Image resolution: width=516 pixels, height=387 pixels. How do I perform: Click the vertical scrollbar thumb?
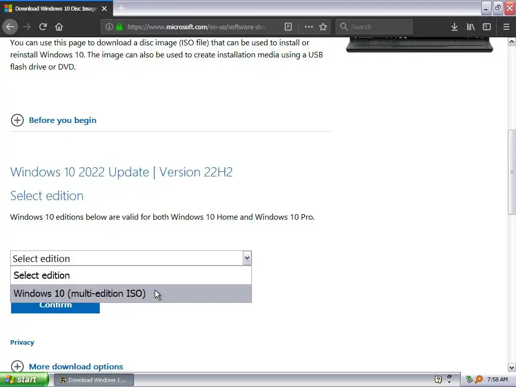(512, 172)
